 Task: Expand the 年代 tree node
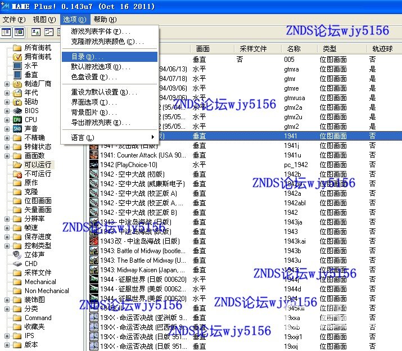click(7, 93)
